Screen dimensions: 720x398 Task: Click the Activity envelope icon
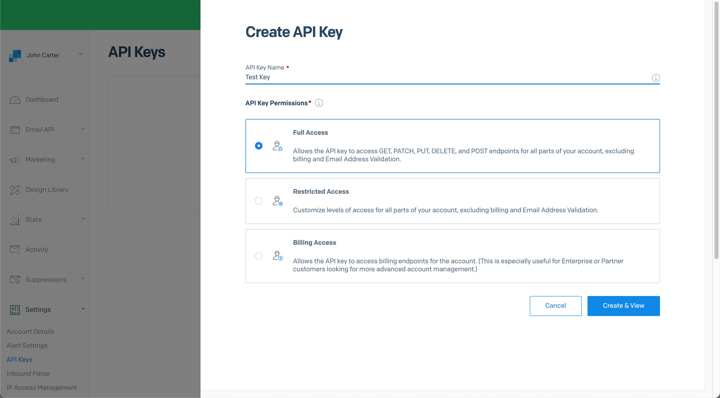[x=15, y=250]
